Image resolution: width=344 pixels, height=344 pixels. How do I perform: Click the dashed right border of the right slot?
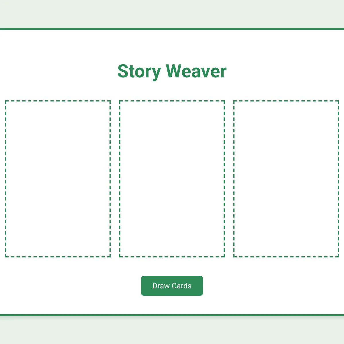click(338, 179)
